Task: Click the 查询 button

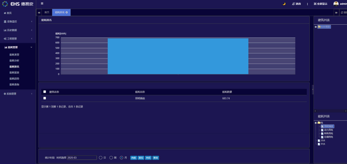Action: point(155,158)
